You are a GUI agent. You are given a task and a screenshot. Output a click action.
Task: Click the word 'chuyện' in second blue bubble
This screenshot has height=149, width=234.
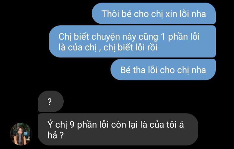pyautogui.click(x=106, y=37)
